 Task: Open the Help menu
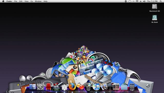tap(46, 1)
